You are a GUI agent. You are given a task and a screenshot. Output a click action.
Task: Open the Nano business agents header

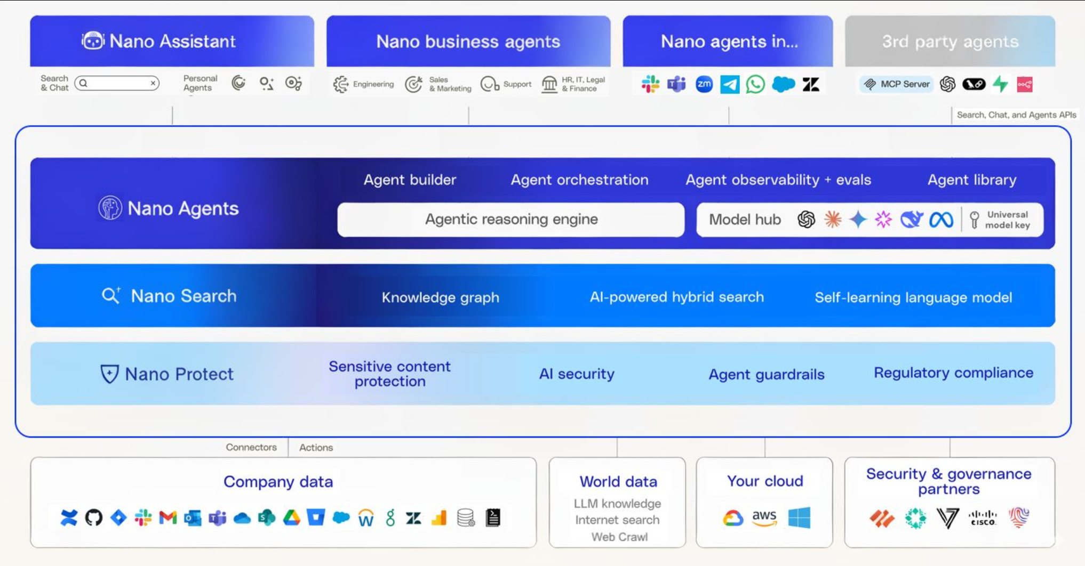pos(468,42)
